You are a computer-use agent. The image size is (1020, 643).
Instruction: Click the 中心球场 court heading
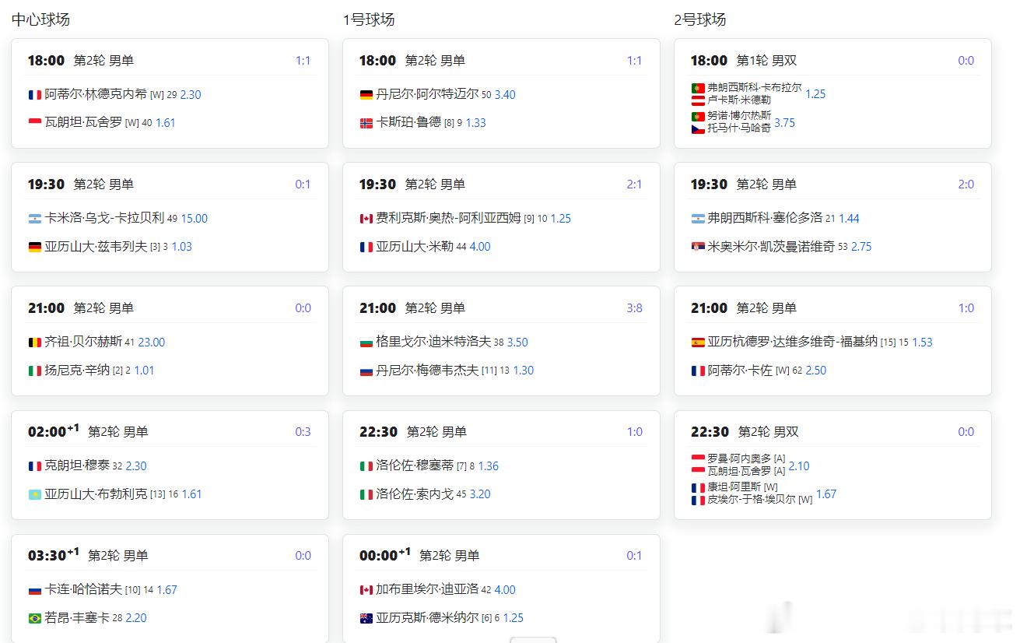pos(40,19)
